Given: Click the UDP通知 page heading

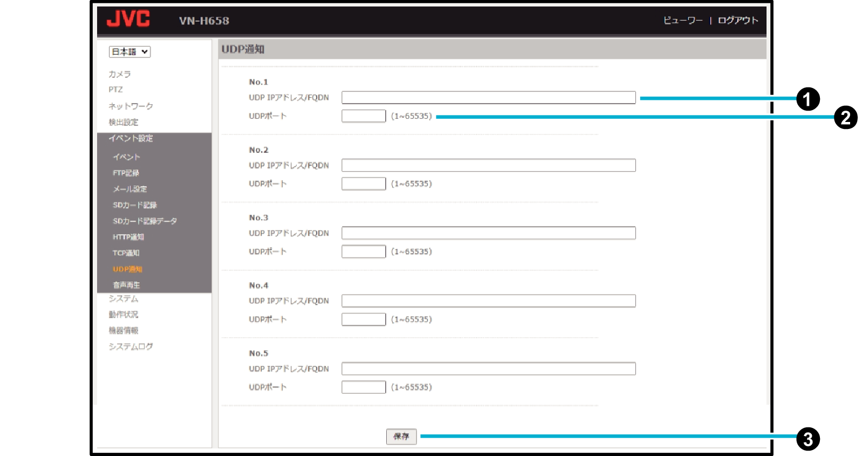Looking at the screenshot, I should [243, 49].
